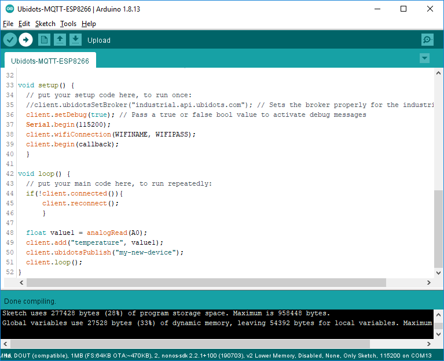Click 'if(!client.connected()){' line

75,193
